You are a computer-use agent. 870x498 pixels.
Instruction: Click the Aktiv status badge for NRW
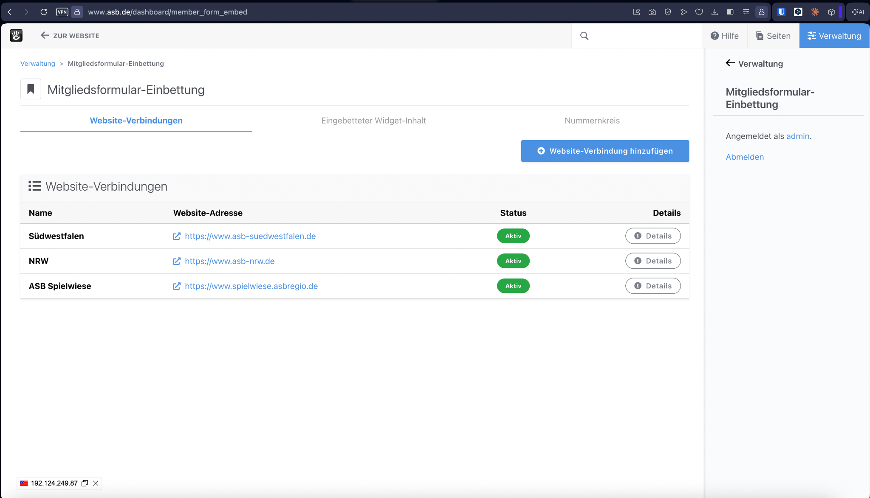click(513, 261)
